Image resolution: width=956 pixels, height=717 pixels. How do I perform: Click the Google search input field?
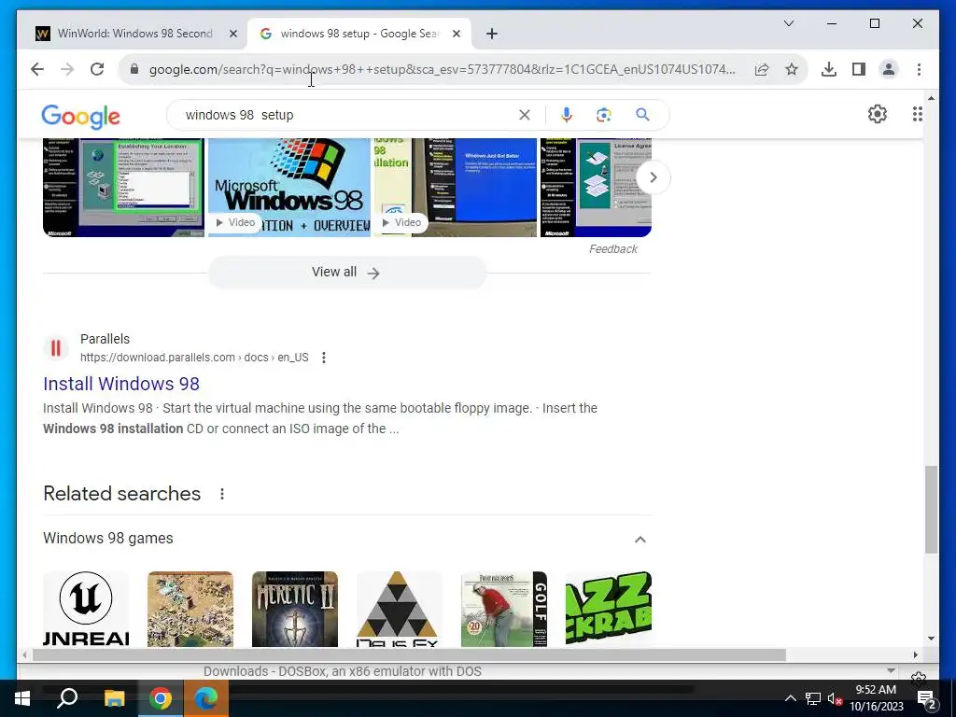(x=347, y=115)
